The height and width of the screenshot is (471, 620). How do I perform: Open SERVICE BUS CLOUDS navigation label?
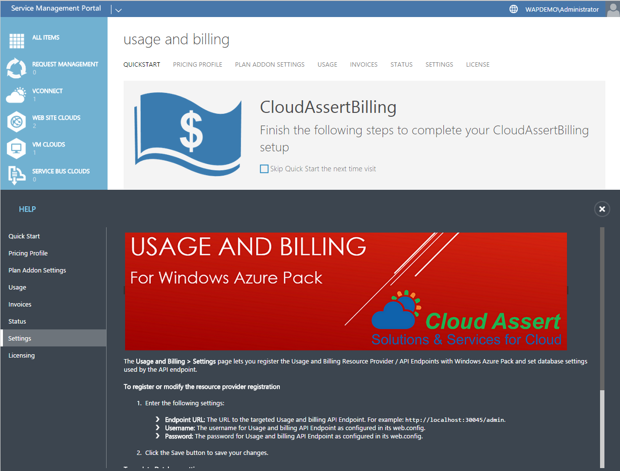pyautogui.click(x=61, y=171)
